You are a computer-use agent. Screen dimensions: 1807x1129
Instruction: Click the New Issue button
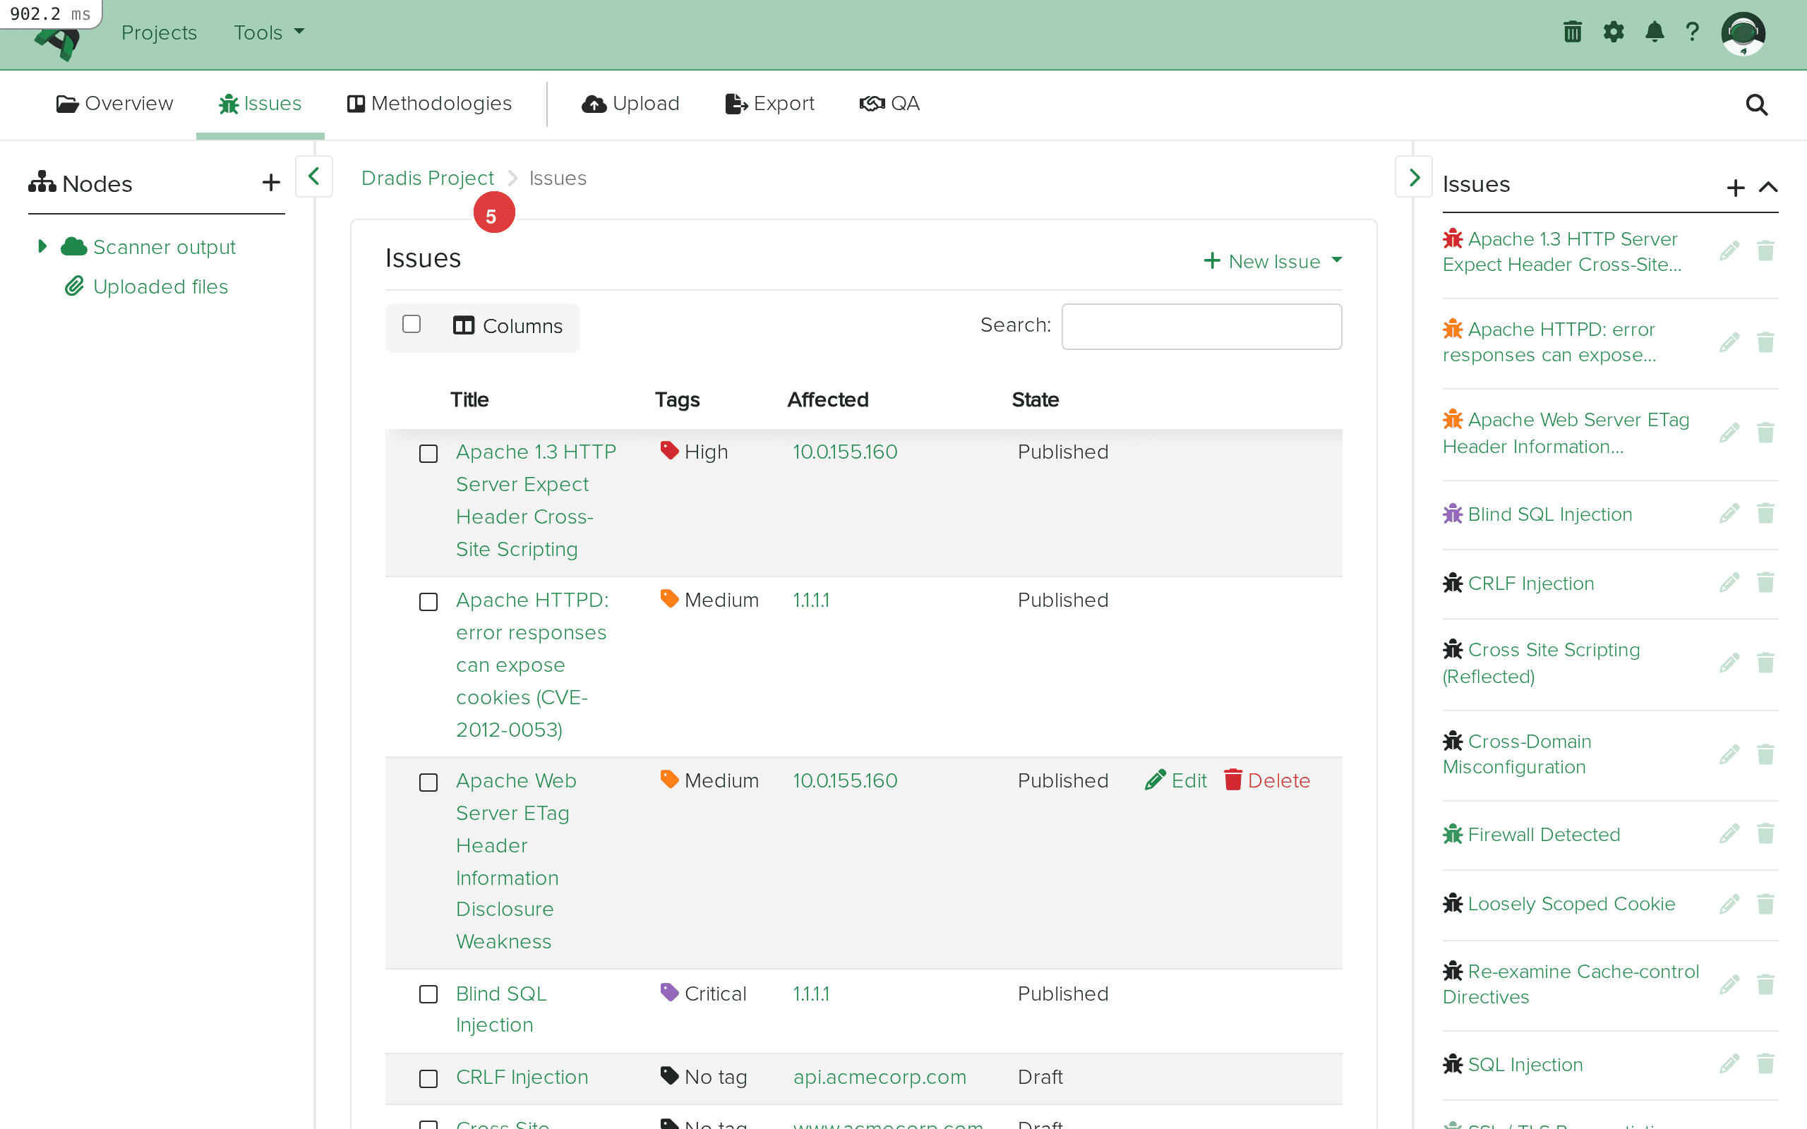pyautogui.click(x=1271, y=260)
